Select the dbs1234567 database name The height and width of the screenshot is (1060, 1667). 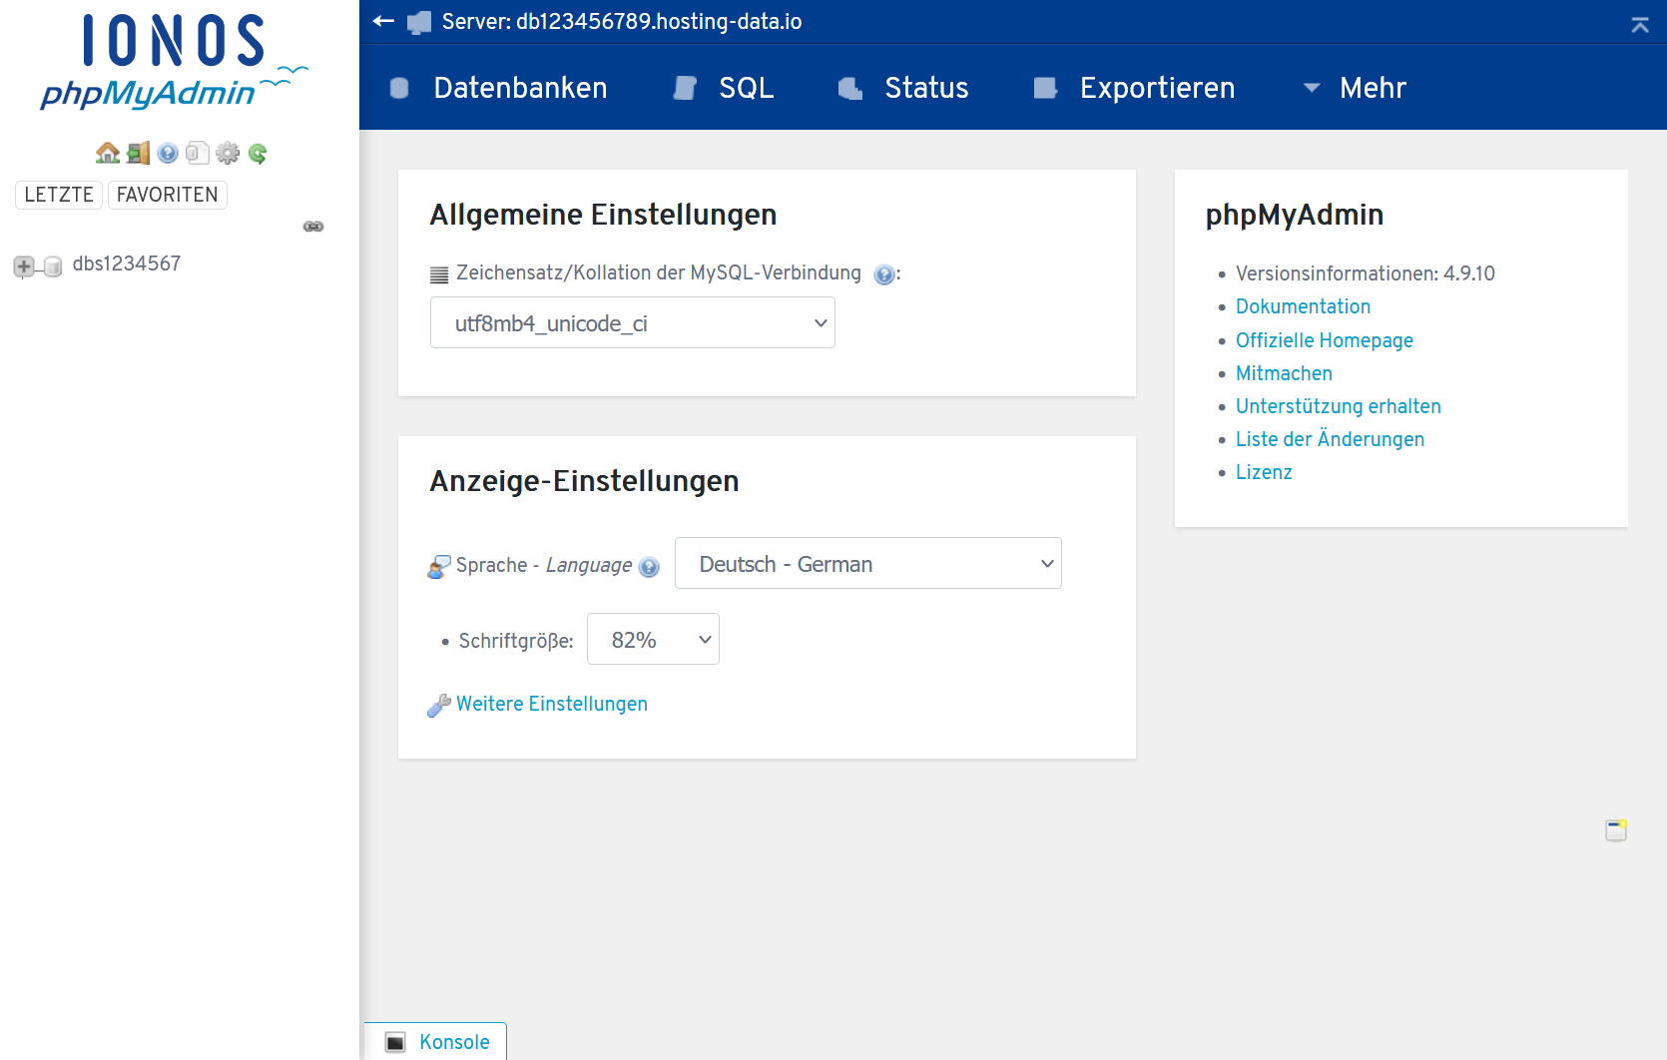coord(127,264)
